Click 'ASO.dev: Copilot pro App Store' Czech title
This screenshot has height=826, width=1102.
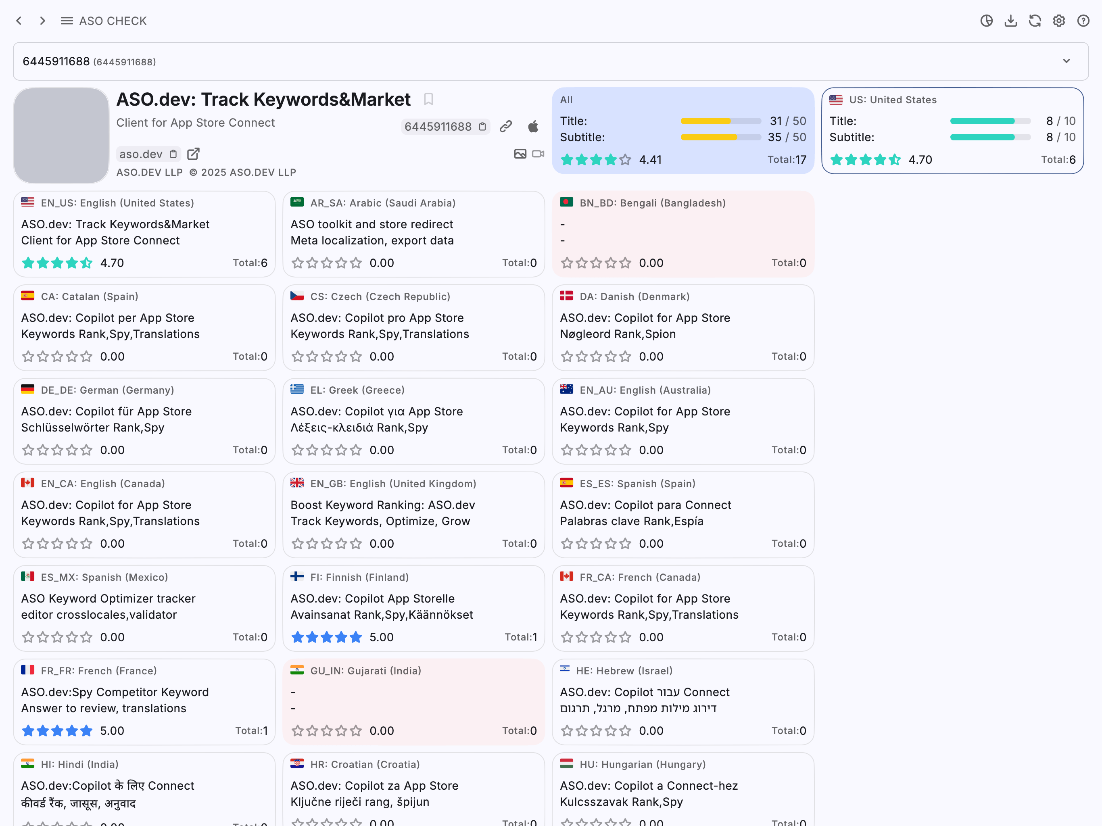(377, 318)
